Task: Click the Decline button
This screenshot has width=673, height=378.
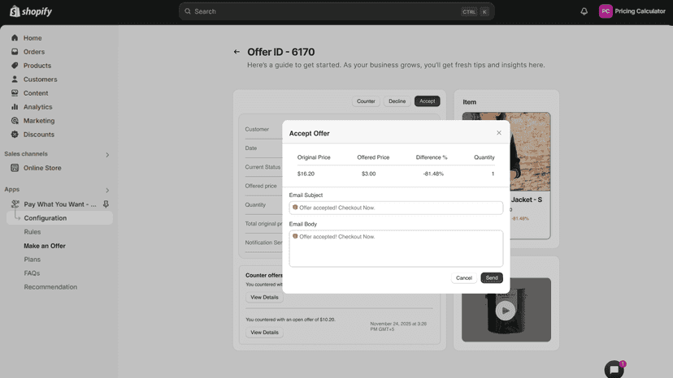Action: 397,101
